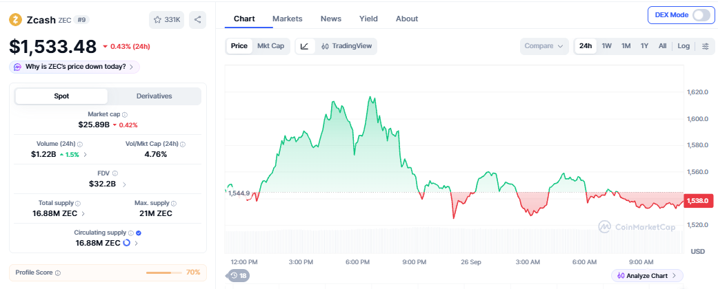Viewport: 718px width, 289px height.
Task: Expand Volume (24h) details chevron
Action: (85, 154)
